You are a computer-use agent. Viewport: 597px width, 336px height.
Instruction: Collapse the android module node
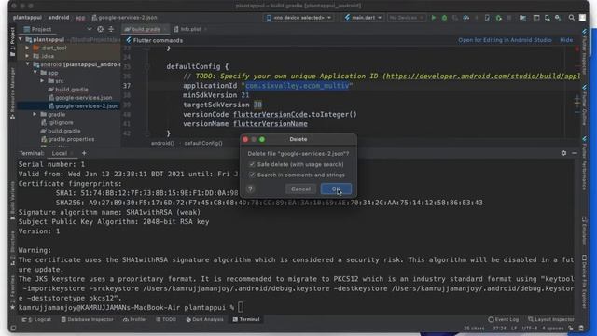28,64
